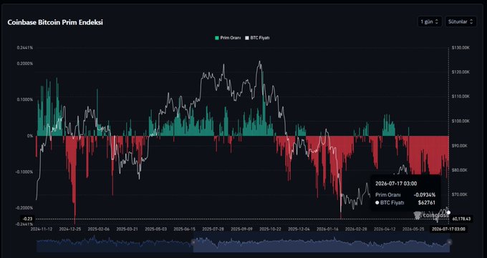Open the "1 gün" interval dropdown
This screenshot has height=258, width=487.
point(430,21)
